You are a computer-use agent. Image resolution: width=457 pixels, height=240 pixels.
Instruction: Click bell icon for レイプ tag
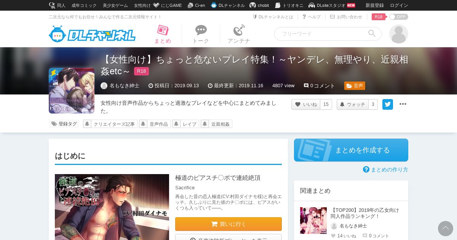coord(176,124)
